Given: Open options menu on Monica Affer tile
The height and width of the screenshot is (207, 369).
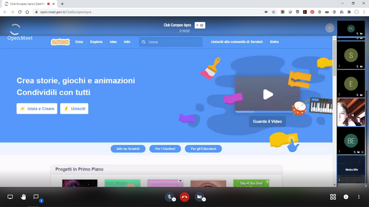Looking at the screenshot, I should coord(339,180).
